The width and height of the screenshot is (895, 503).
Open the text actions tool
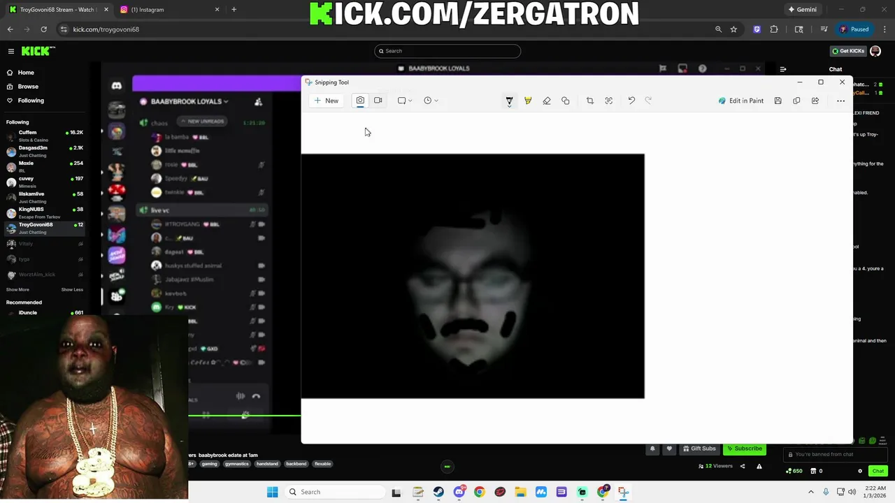(609, 101)
